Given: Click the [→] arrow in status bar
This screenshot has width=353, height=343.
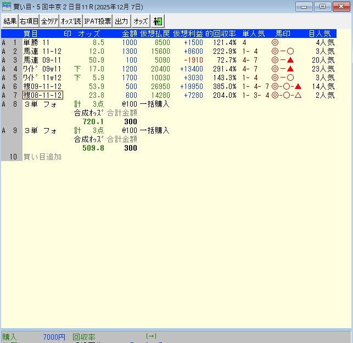Looking at the screenshot, I should coord(152,336).
